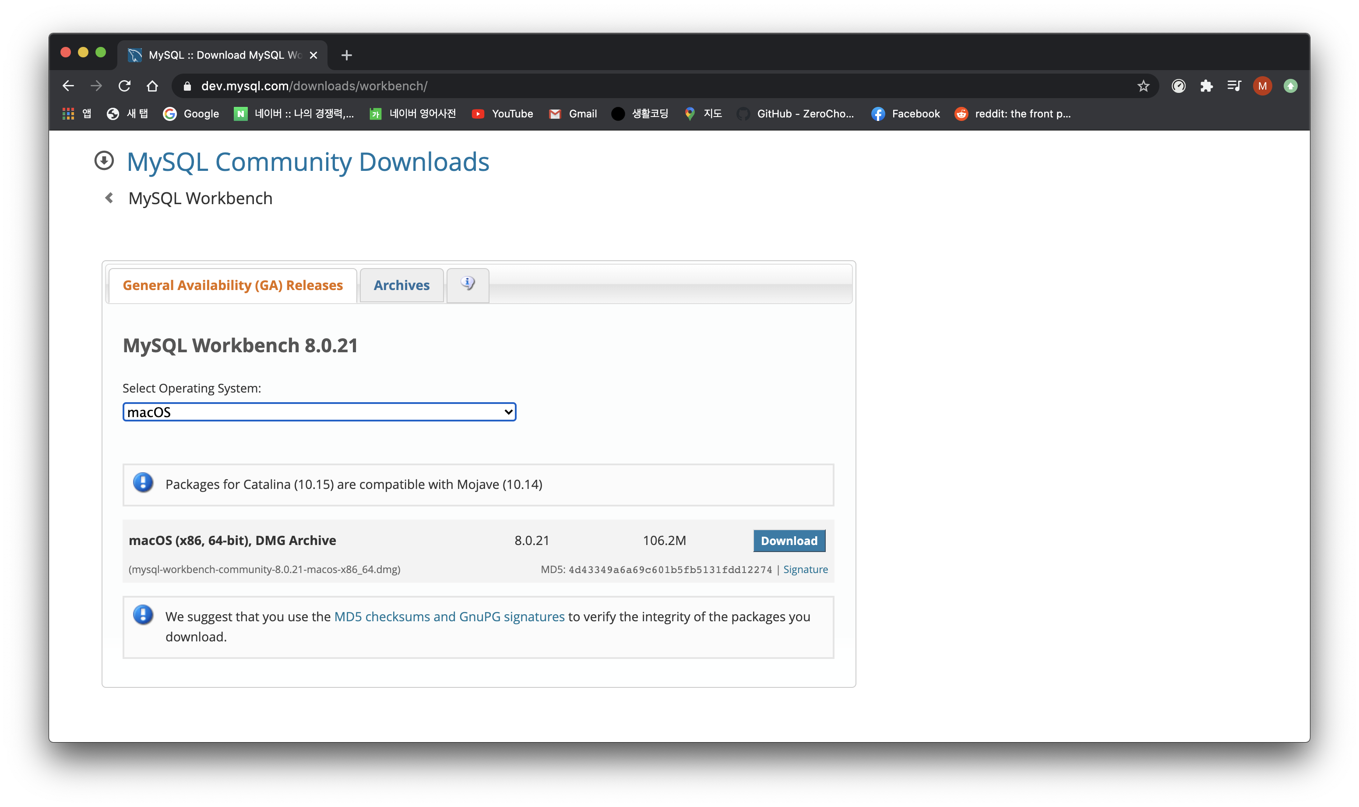Open MD5 checksums and GnuPG signatures link
This screenshot has height=807, width=1359.
click(x=449, y=617)
